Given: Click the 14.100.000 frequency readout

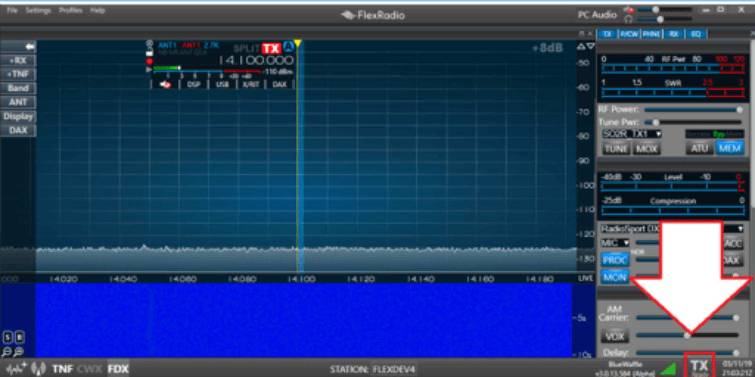Looking at the screenshot, I should click(x=256, y=60).
